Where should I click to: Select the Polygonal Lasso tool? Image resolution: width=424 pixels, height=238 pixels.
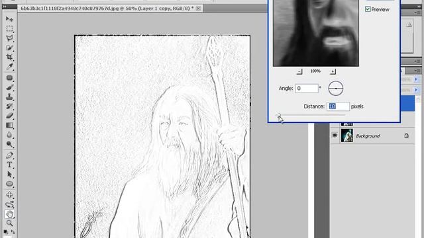[x=9, y=38]
